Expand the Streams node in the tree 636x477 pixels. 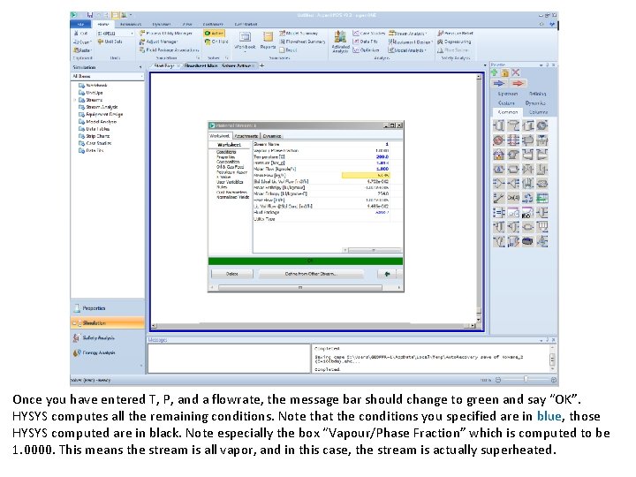pyautogui.click(x=75, y=100)
